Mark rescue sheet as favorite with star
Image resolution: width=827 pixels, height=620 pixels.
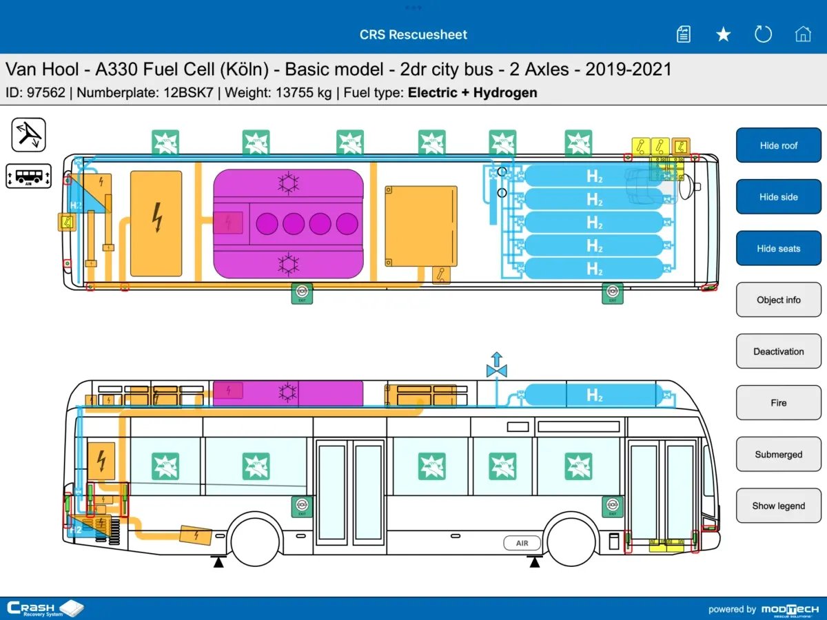(x=723, y=34)
